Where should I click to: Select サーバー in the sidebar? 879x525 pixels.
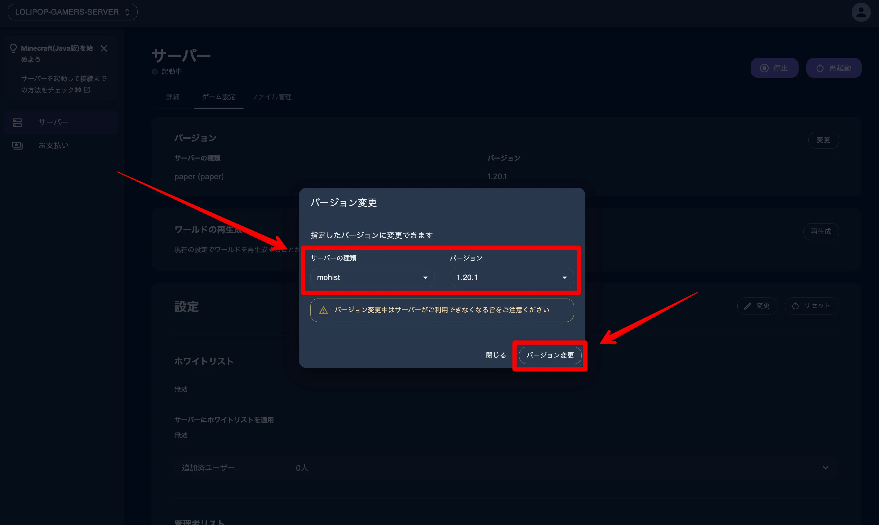coord(61,122)
